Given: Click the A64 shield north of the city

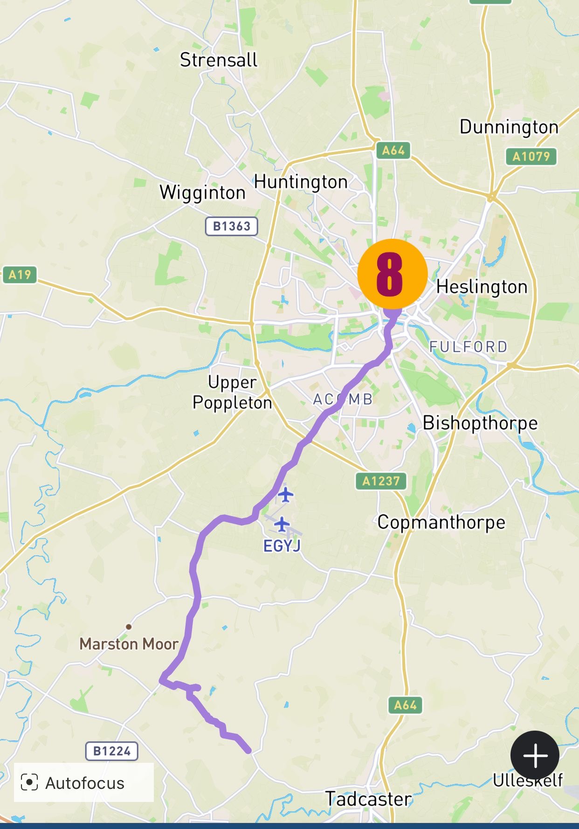Looking at the screenshot, I should (x=393, y=151).
